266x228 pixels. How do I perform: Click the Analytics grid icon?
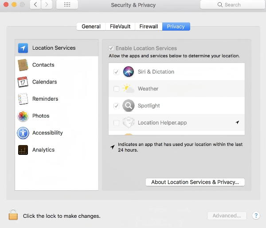[x=23, y=150]
